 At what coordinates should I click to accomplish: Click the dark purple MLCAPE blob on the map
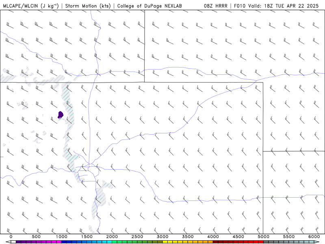pos(60,115)
